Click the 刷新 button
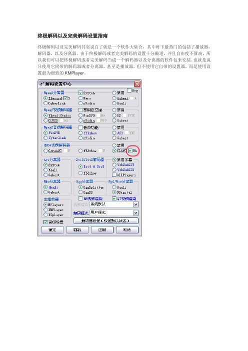 tap(77, 229)
